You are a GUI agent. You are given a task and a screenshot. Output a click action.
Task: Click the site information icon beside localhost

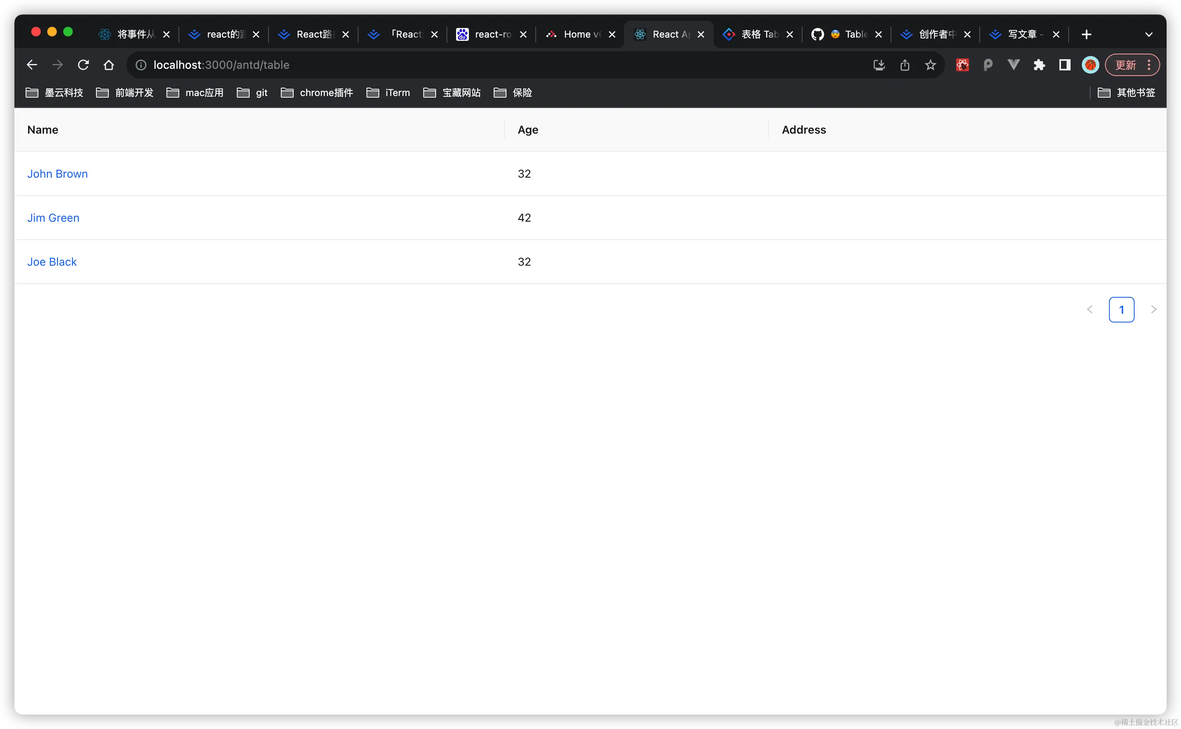pyautogui.click(x=141, y=64)
